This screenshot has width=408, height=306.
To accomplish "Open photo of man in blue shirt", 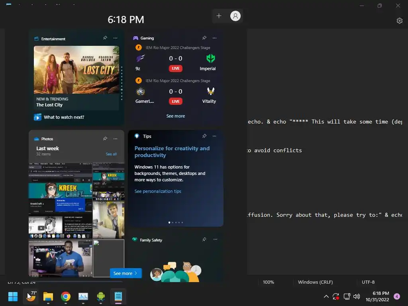I will [x=61, y=258].
